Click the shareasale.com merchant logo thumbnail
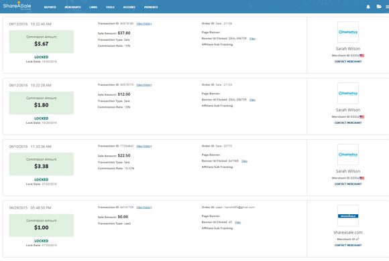The image size is (389, 261). click(x=348, y=215)
